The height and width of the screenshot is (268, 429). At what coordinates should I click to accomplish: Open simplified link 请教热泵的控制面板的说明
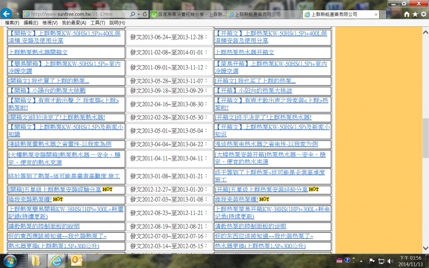250,226
